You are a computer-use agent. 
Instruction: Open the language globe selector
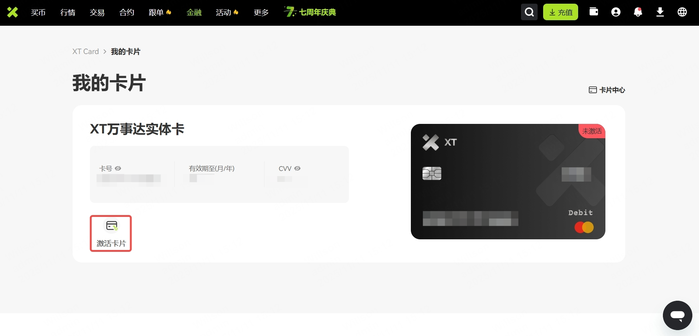(682, 12)
